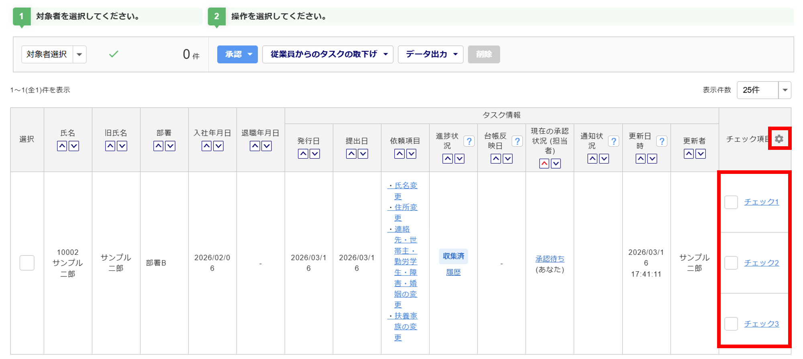Tick the チェック1 checkbox
Image resolution: width=803 pixels, height=359 pixels.
point(731,202)
